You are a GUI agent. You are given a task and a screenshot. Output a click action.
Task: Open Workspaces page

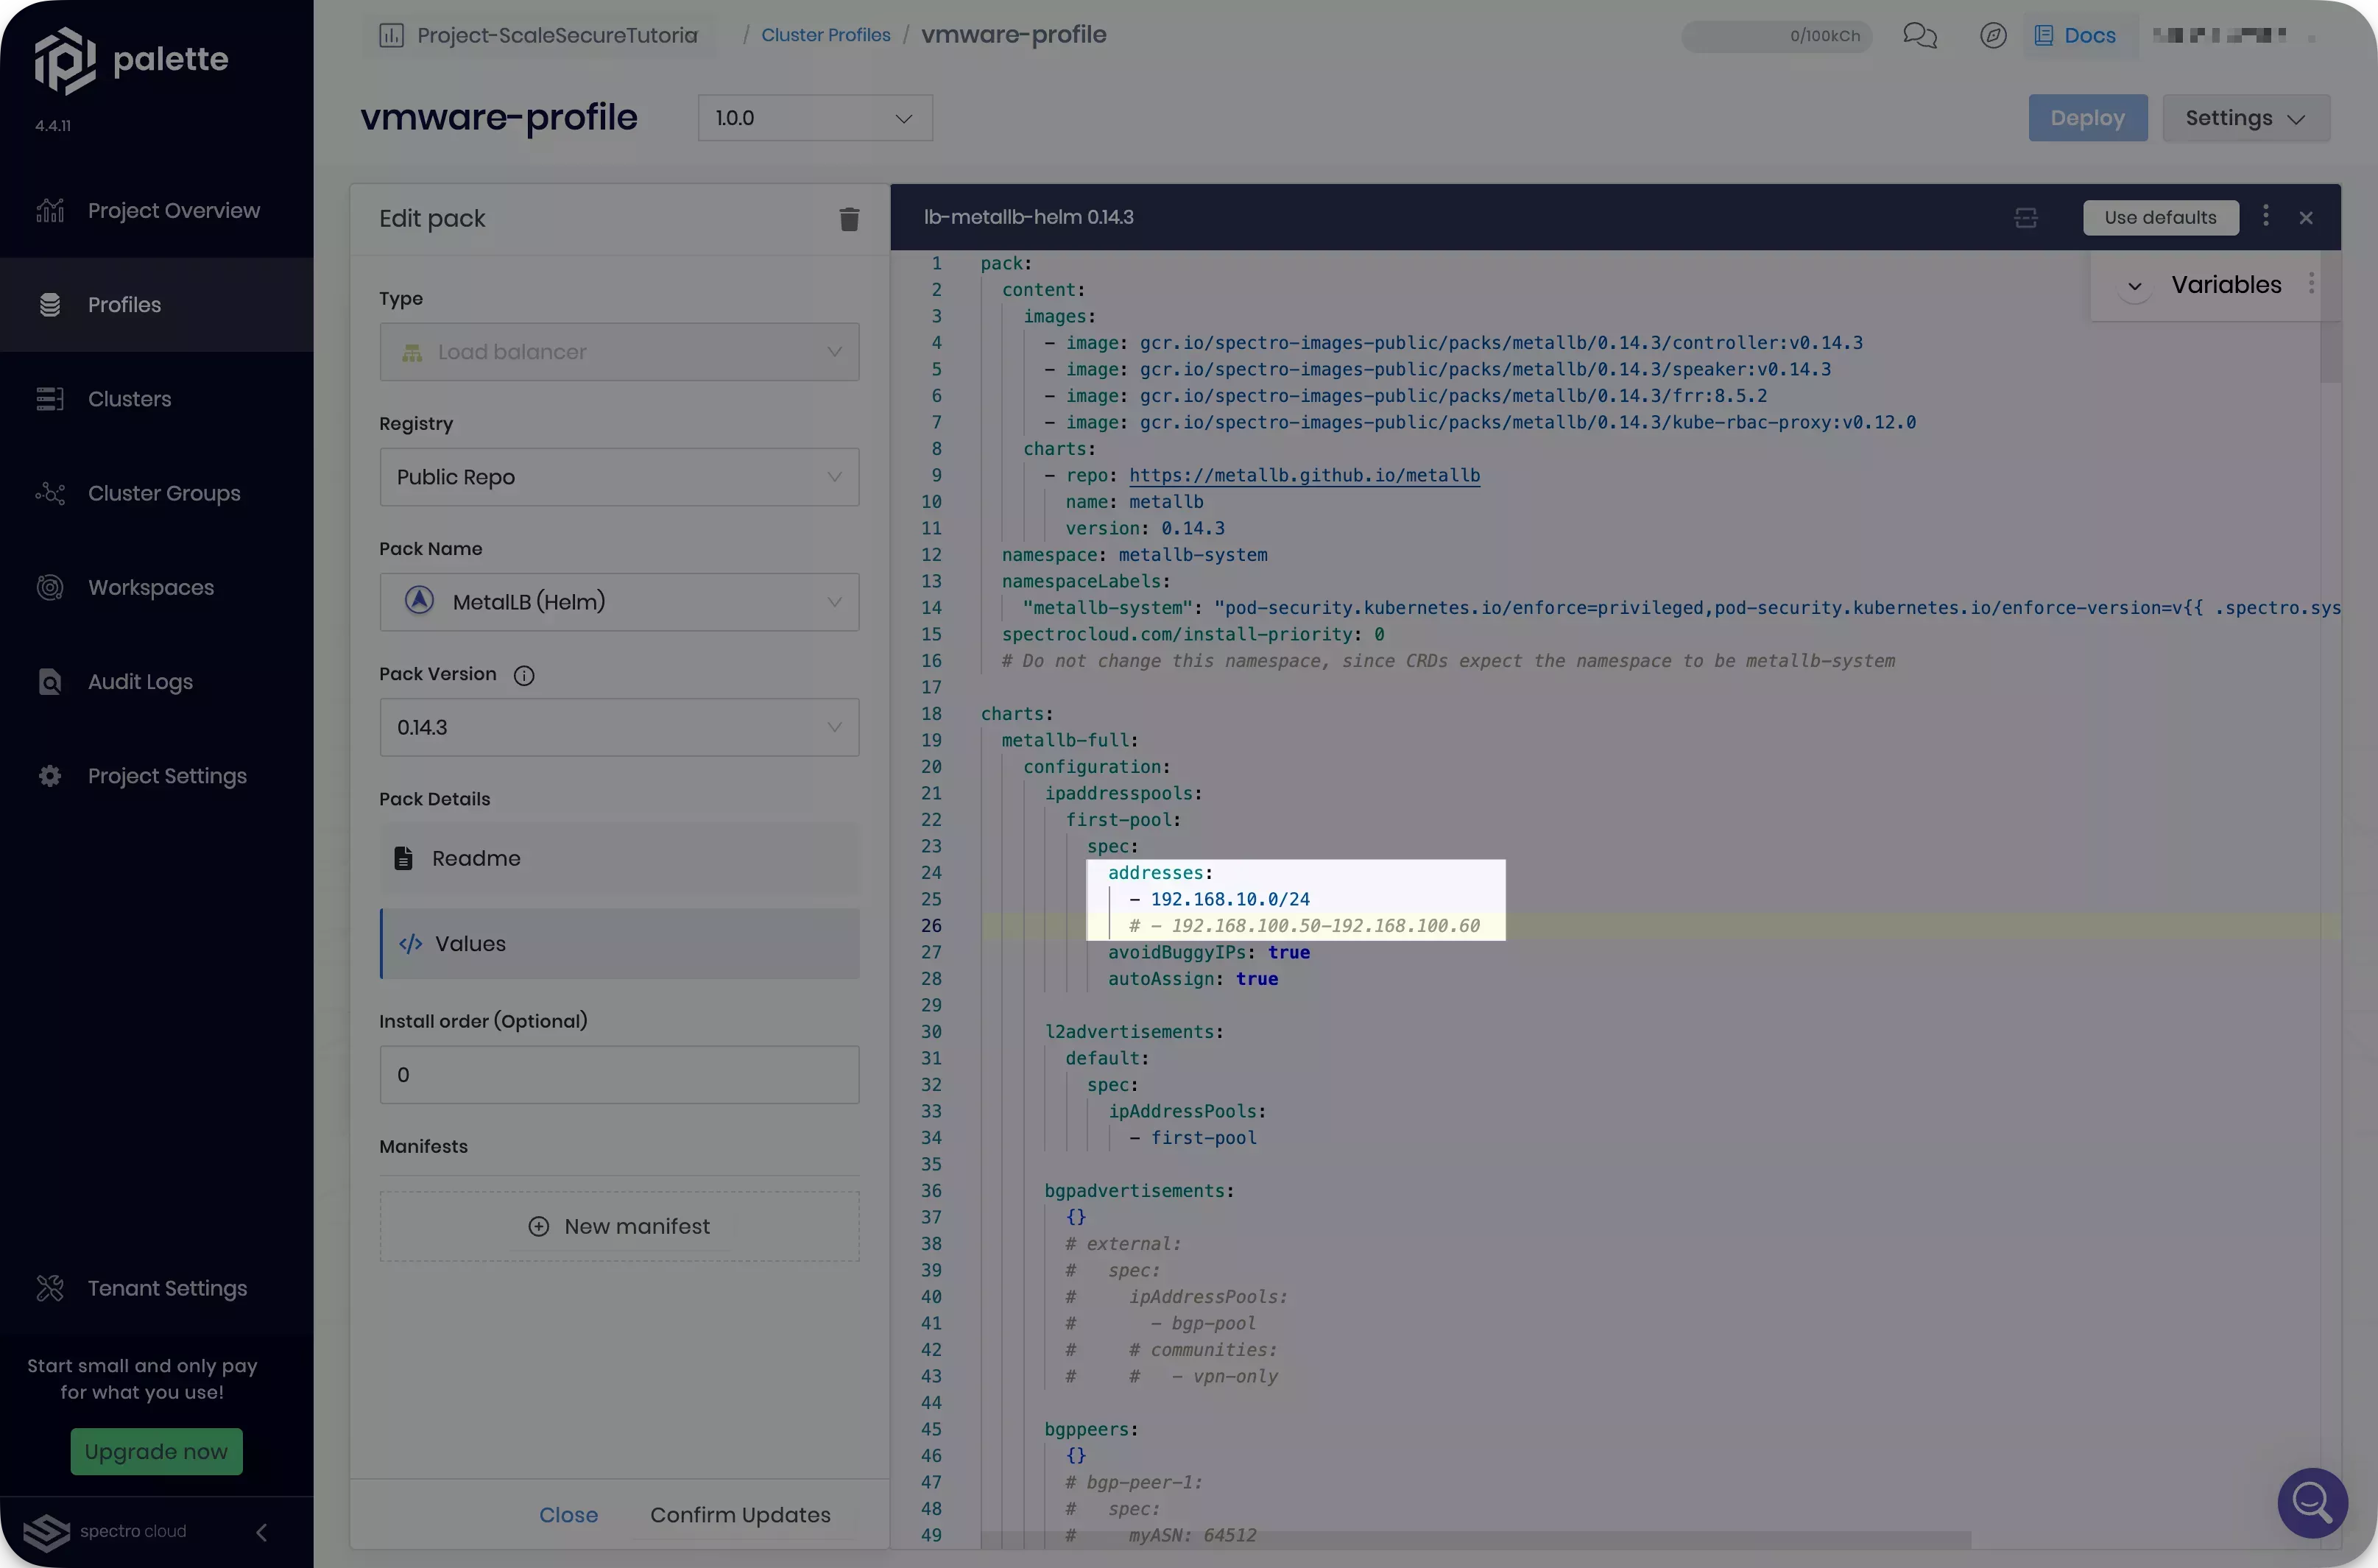[x=156, y=587]
